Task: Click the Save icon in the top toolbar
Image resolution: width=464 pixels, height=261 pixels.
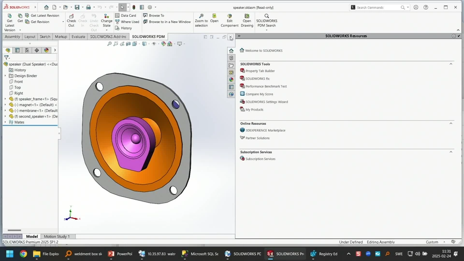Action: pos(77,7)
